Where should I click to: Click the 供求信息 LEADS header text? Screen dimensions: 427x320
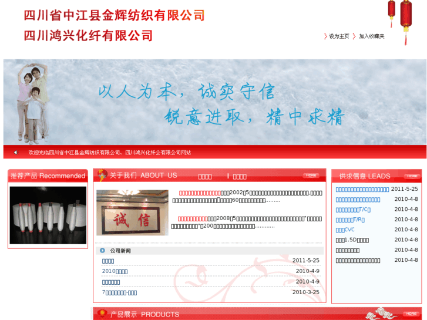[365, 176]
